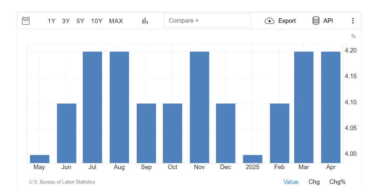Click the short bar above the May label
The image size is (366, 190).
point(40,159)
